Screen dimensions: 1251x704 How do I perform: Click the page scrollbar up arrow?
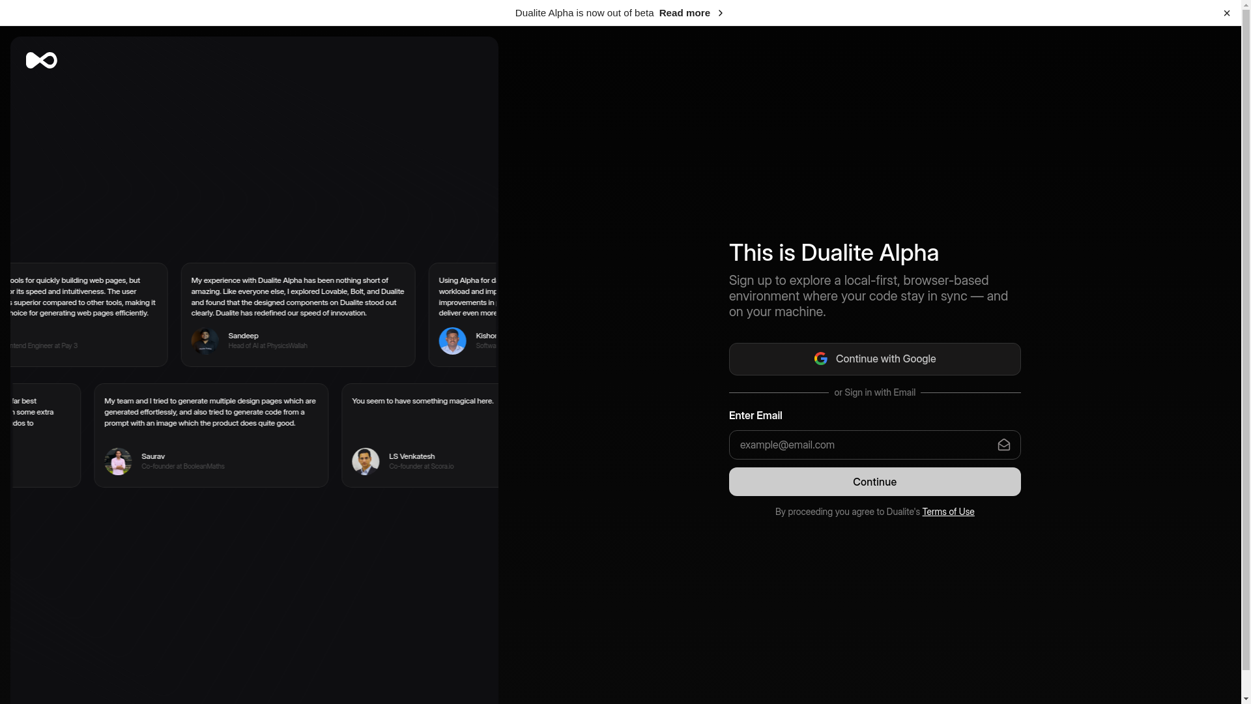1246,5
